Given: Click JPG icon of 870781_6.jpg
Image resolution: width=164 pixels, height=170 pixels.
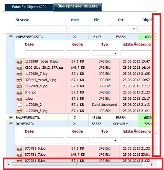Looking at the screenshot, I should click(x=19, y=148).
